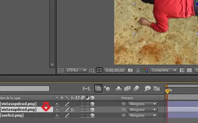198x123 pixels.
Task: Enable adjustment layer box on suelo2.png row
Action: click(88, 115)
